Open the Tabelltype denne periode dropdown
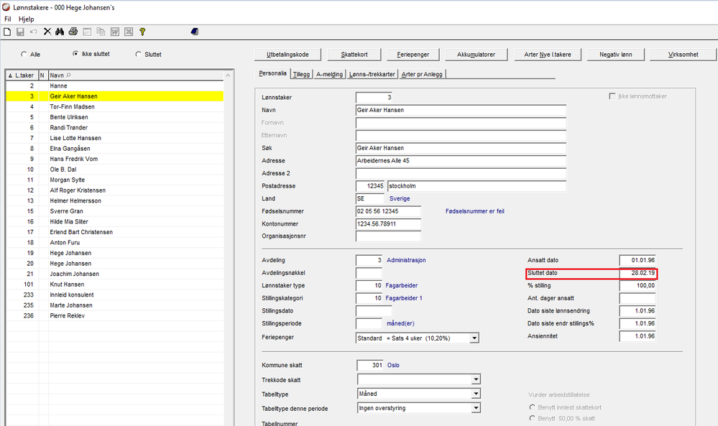 tap(477, 408)
